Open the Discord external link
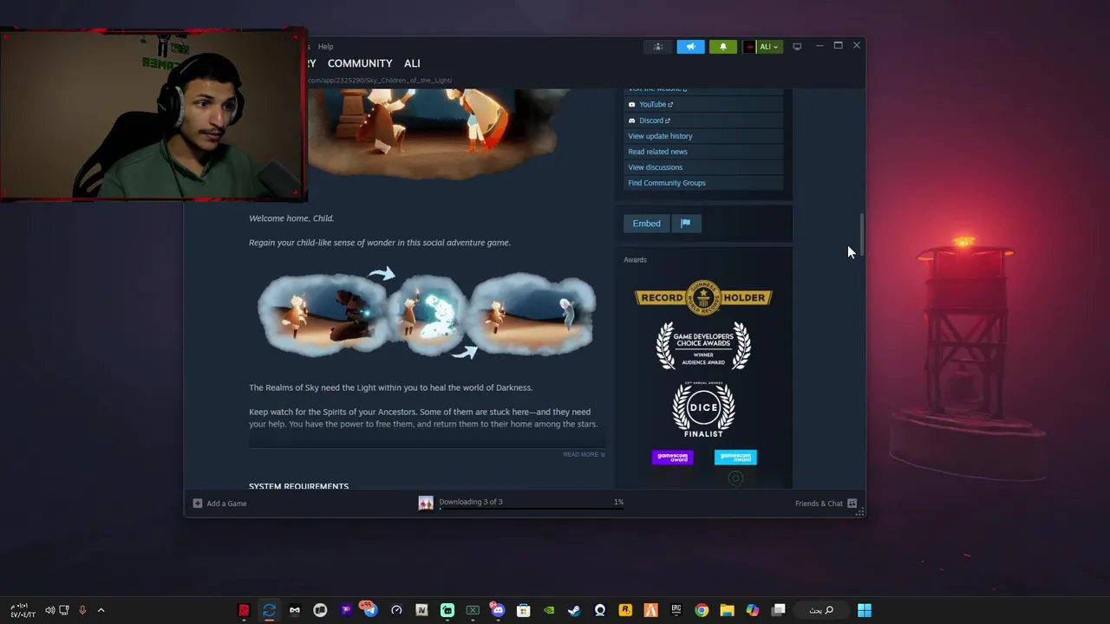 click(655, 120)
